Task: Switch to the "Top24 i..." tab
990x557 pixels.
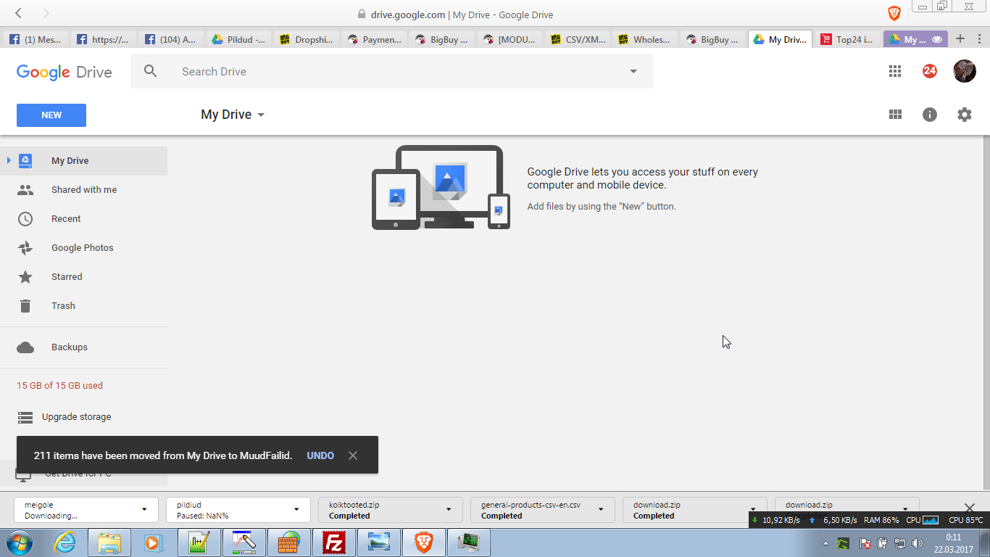Action: tap(848, 39)
